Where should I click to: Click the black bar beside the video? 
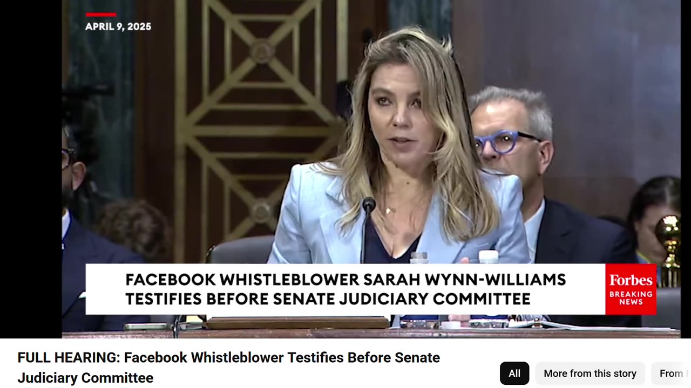[x=31, y=169]
